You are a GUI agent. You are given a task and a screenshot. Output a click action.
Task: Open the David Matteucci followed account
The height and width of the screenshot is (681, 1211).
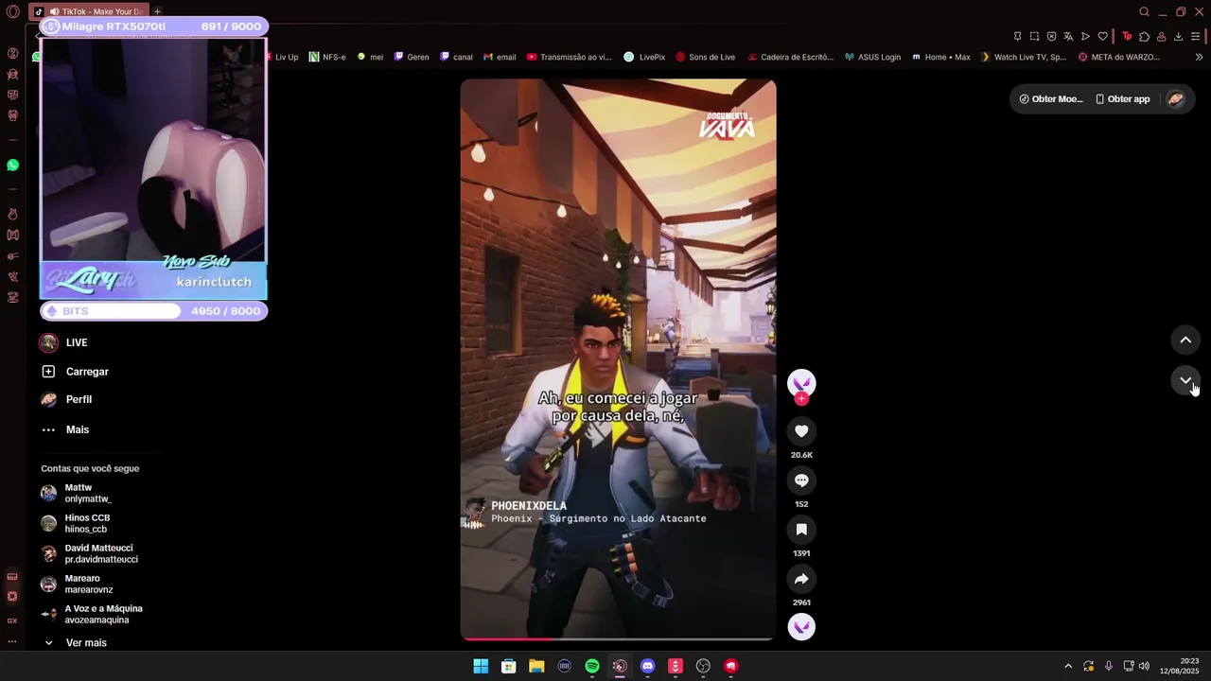pyautogui.click(x=90, y=553)
